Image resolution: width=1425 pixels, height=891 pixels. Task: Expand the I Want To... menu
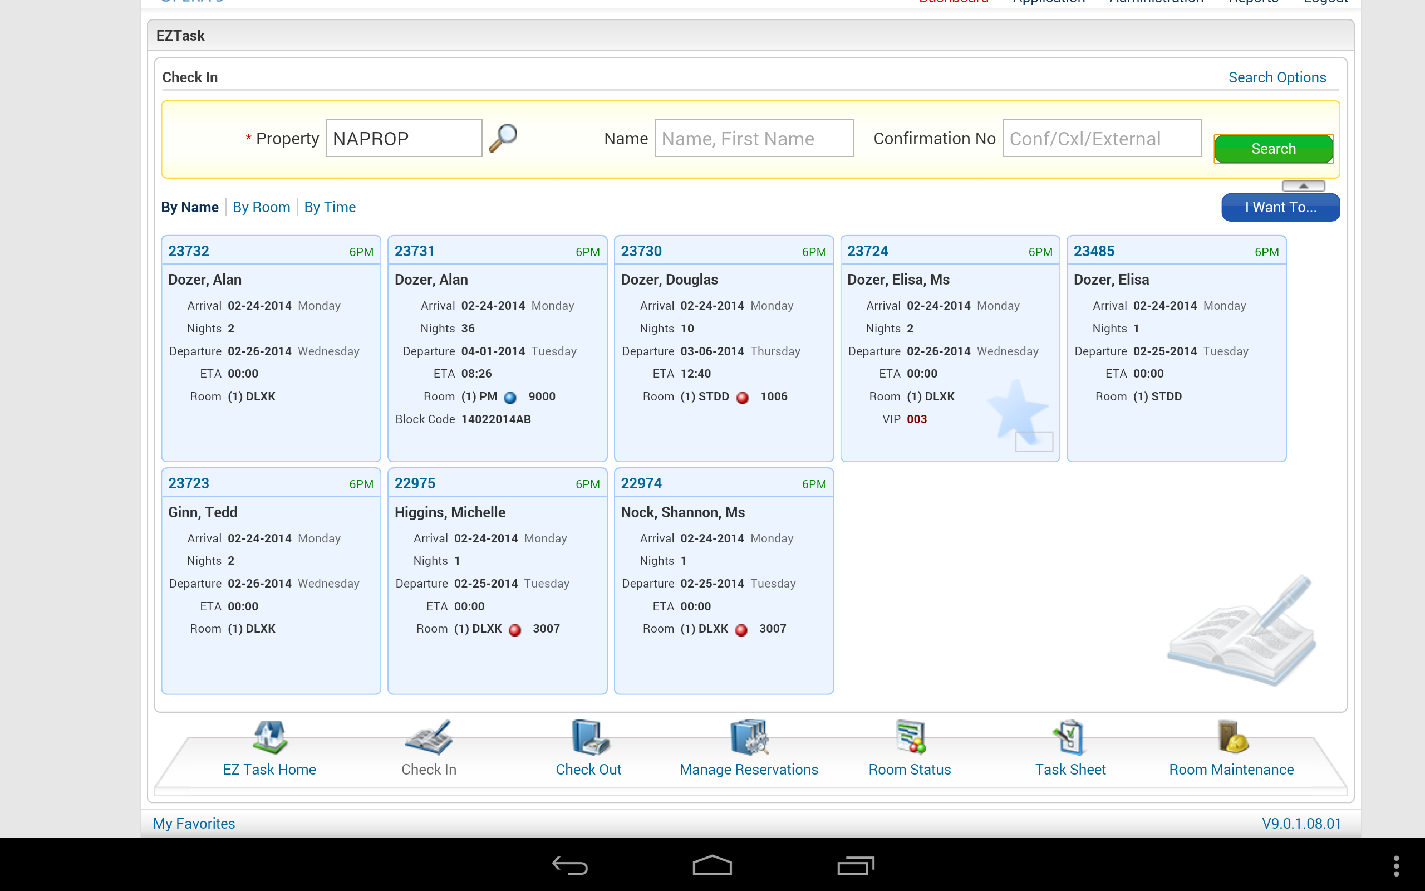point(1280,207)
